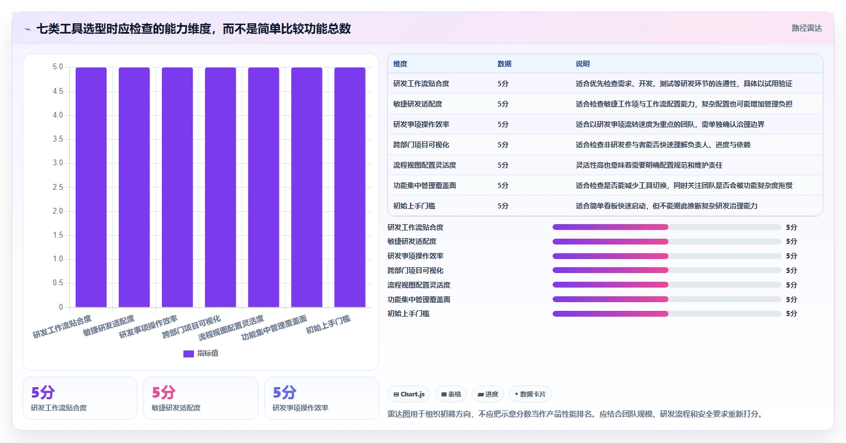The height and width of the screenshot is (443, 846).
Task: Click the Chart.js chip
Action: pyautogui.click(x=409, y=394)
